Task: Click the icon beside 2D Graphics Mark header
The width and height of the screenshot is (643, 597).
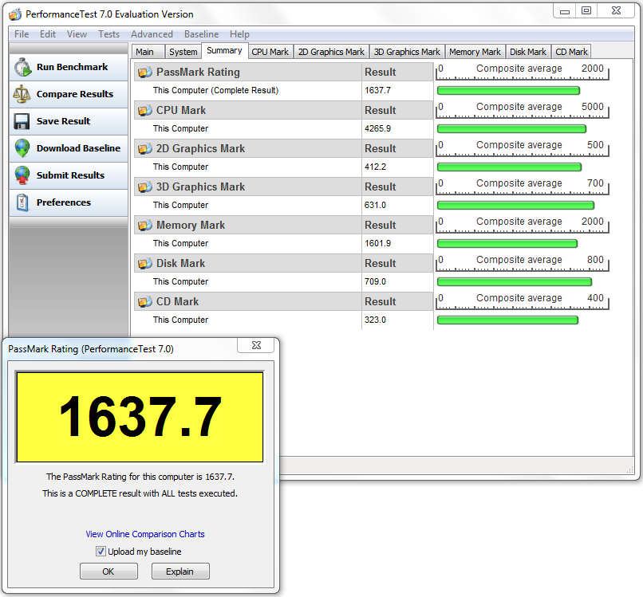Action: [x=144, y=149]
